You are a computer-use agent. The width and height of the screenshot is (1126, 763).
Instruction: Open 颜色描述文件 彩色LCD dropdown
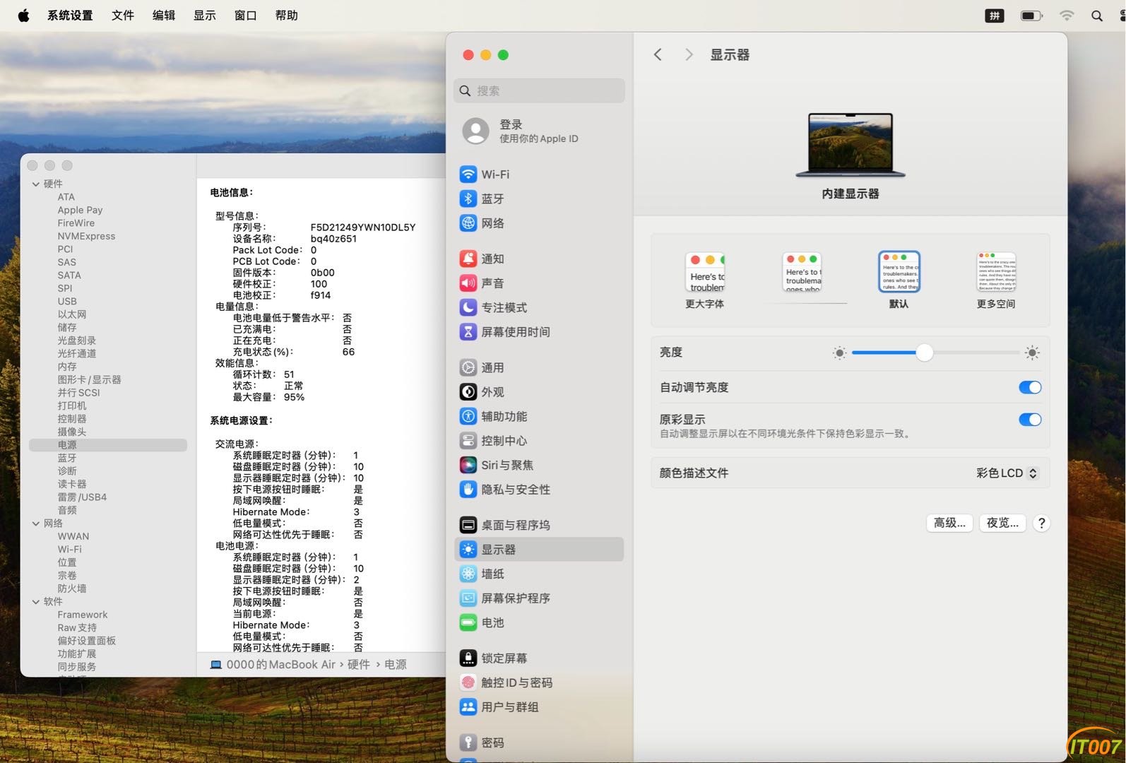(1007, 473)
